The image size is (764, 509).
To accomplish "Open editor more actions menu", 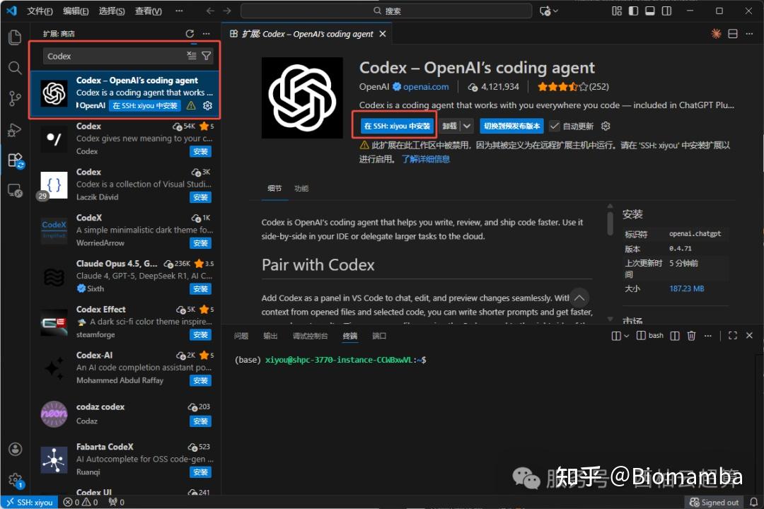I will pos(749,34).
